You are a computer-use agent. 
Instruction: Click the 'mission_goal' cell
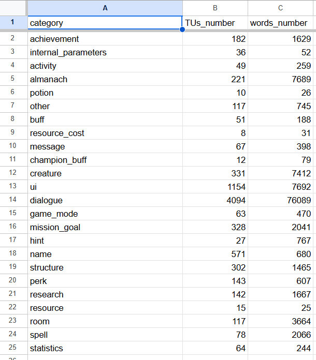click(x=105, y=227)
